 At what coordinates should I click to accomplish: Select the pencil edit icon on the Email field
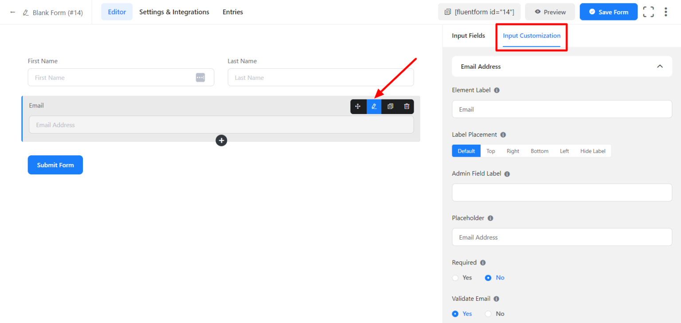[374, 106]
